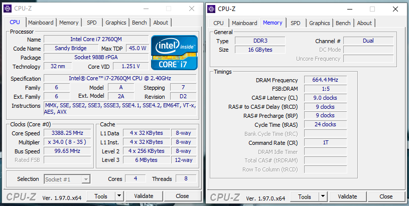Image resolution: width=409 pixels, height=206 pixels.
Task: Click Threads count value 8
Action: click(x=186, y=178)
